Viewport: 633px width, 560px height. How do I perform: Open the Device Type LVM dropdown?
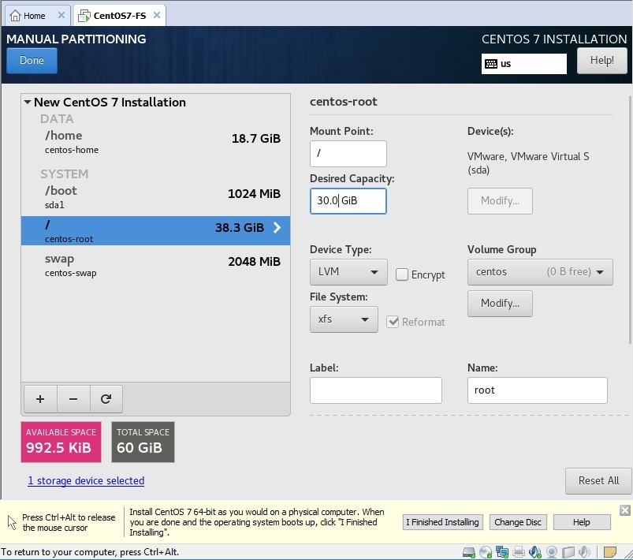(x=348, y=272)
